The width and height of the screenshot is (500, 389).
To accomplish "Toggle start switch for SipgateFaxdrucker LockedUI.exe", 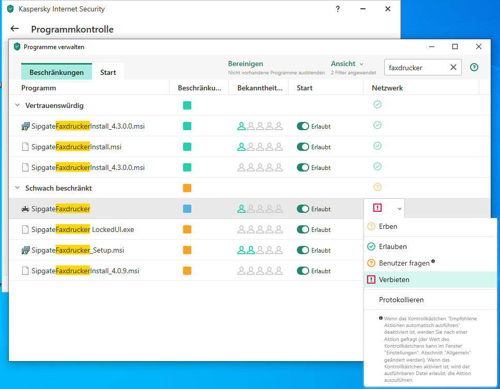I will pos(302,229).
